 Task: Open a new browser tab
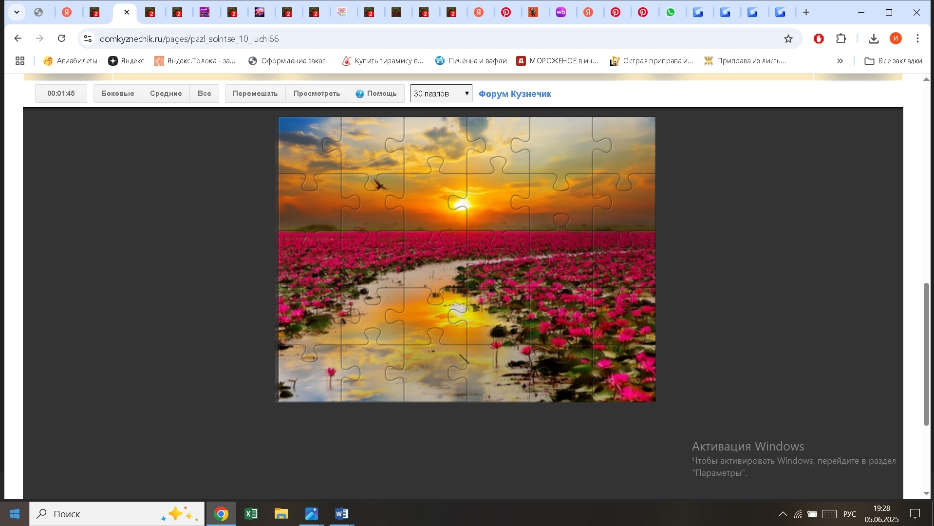coord(806,12)
